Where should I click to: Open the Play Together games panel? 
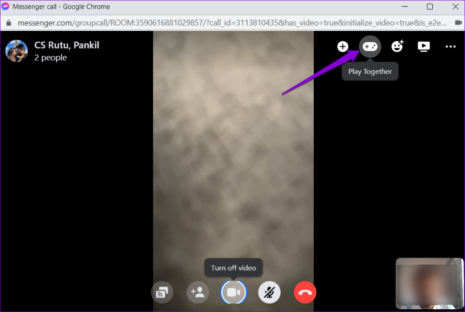(x=370, y=46)
